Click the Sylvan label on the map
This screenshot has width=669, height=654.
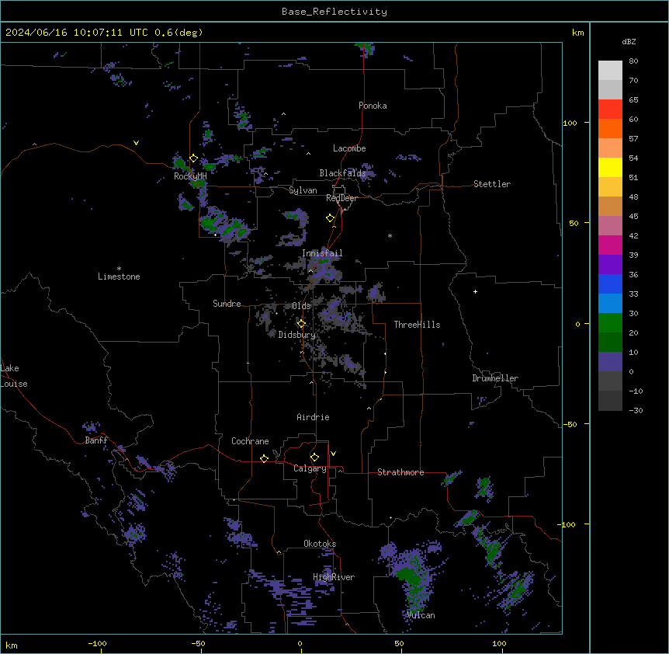tap(303, 190)
